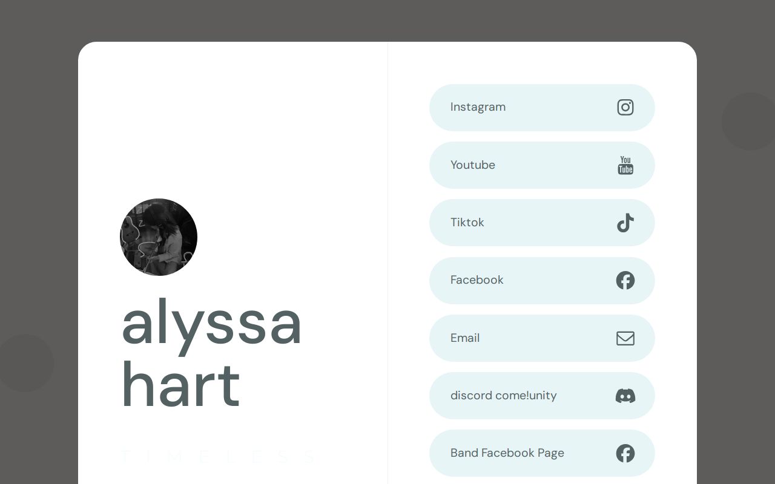Click the faint TIMELESS text
775x484 pixels.
[x=218, y=457]
